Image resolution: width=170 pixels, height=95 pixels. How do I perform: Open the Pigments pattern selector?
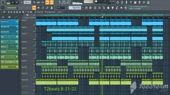(x=75, y=8)
